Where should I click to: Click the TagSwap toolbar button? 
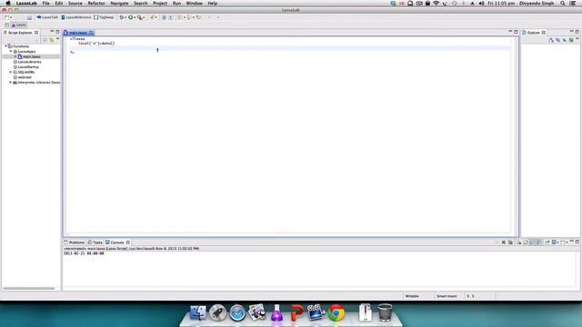104,17
